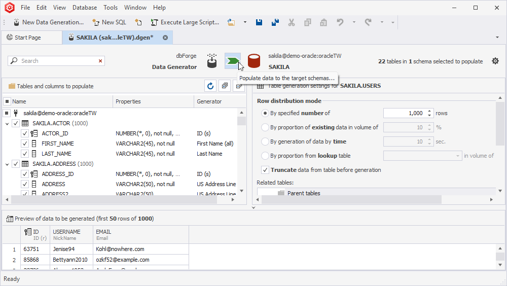This screenshot has width=507, height=286.
Task: Click the settings panel horizontal scrollbar
Action: point(351,200)
